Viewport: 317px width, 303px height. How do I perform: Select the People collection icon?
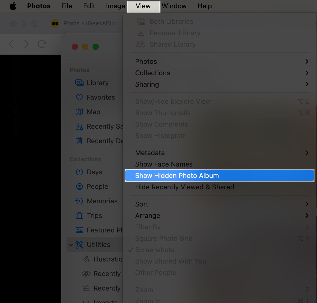point(80,187)
